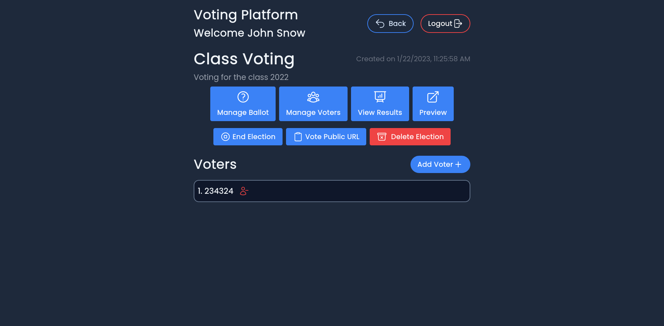Click the trash icon on Delete Election
The height and width of the screenshot is (326, 664).
click(x=382, y=137)
